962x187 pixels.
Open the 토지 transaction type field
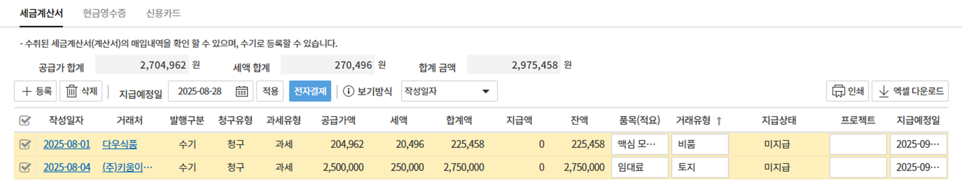tap(699, 167)
